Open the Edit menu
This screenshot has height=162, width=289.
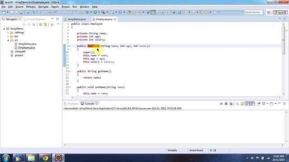click(10, 7)
